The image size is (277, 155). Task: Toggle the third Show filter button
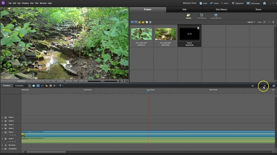pyautogui.click(x=273, y=22)
